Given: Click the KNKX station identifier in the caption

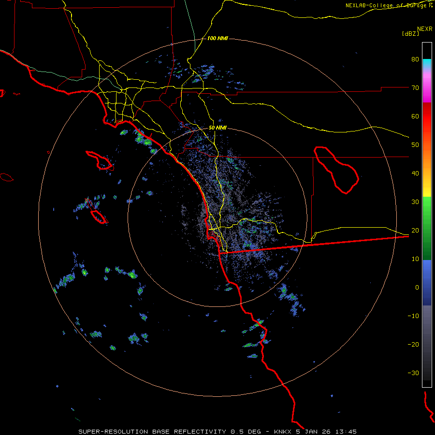Looking at the screenshot, I should [283, 432].
